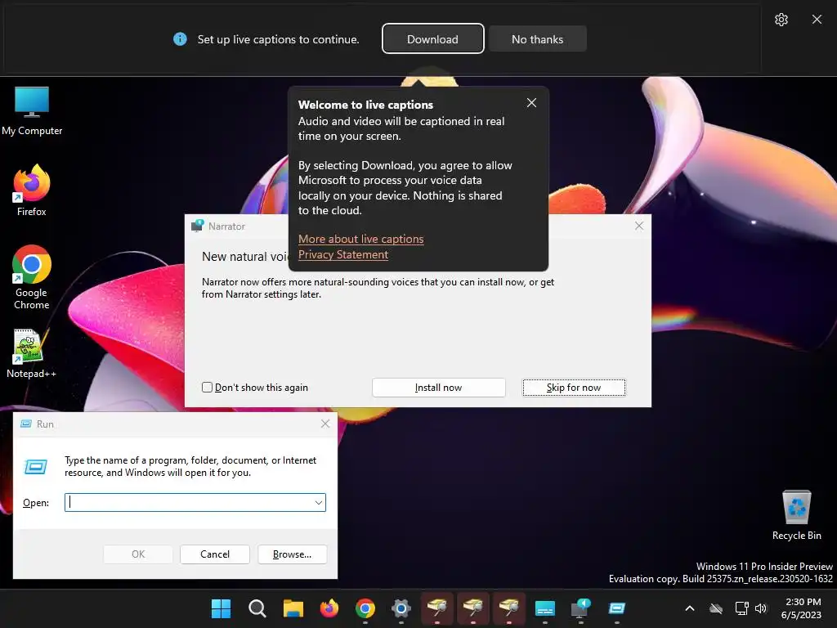Launch Firefox from the taskbar

(x=329, y=608)
